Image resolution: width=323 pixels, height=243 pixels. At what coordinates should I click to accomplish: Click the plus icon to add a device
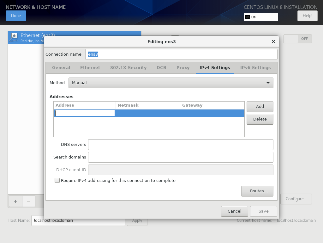15,201
